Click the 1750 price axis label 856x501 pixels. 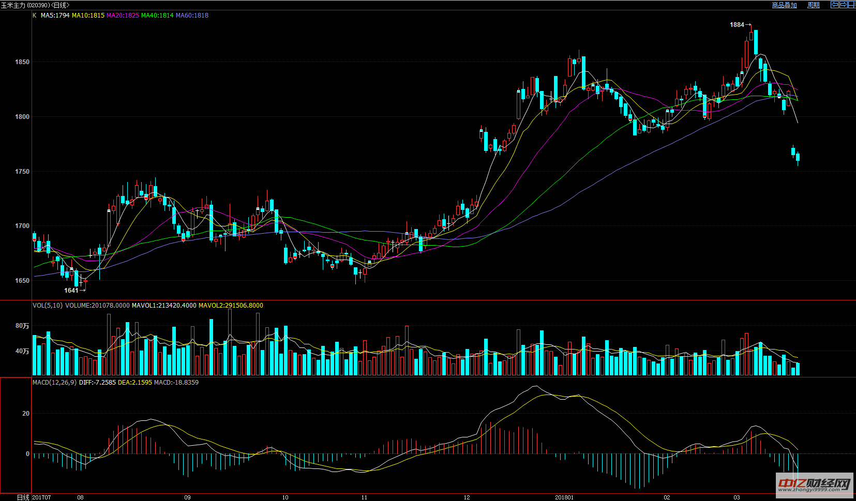22,172
